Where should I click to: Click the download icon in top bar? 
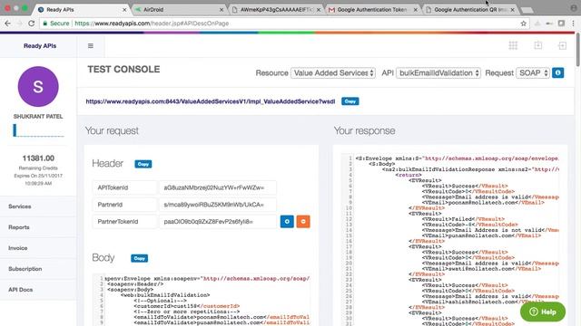click(538, 45)
